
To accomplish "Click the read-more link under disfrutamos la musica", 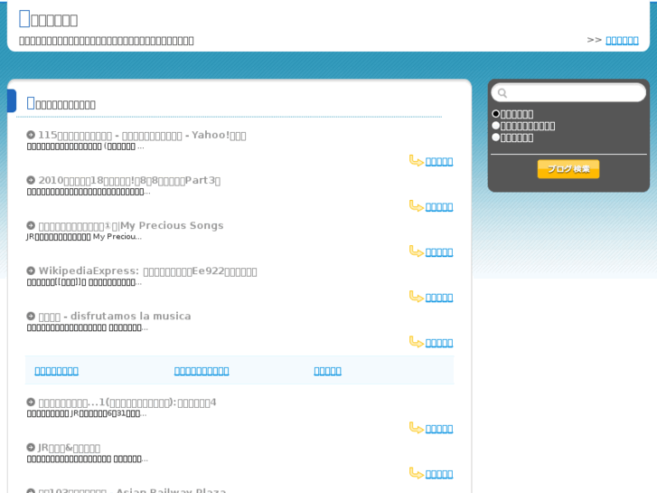I will point(439,343).
